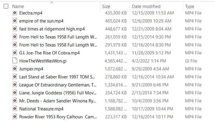Viewport: 215px width, 124px height.
Task: Click the sort direction arrow above Name
Action: (52, 2)
